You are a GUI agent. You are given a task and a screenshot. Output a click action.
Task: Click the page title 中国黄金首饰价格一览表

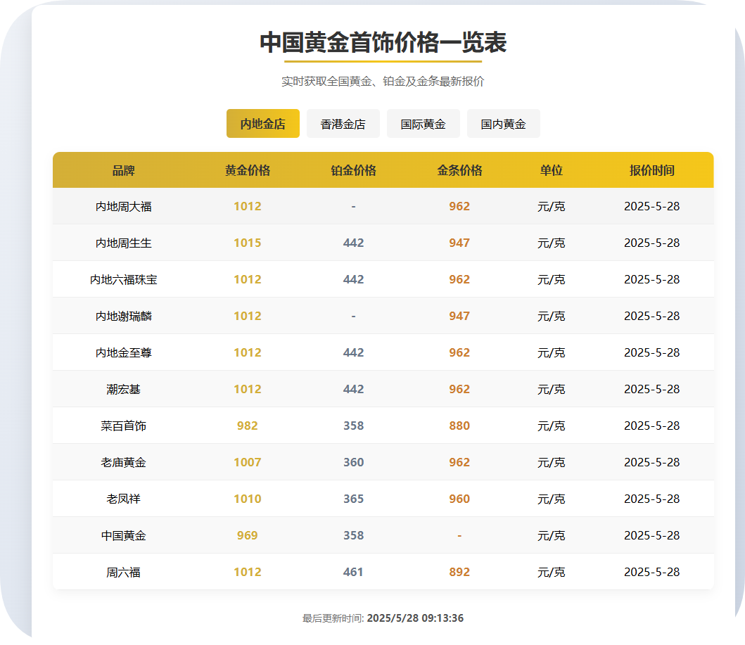383,43
